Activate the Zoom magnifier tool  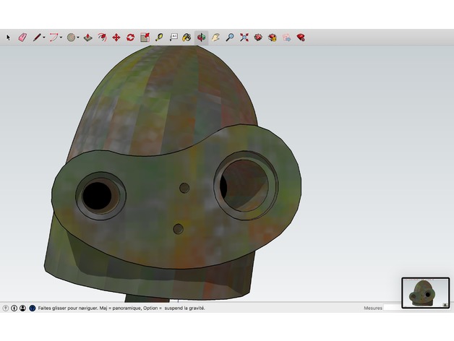[230, 38]
